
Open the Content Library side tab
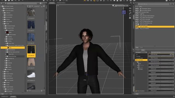(46, 26)
